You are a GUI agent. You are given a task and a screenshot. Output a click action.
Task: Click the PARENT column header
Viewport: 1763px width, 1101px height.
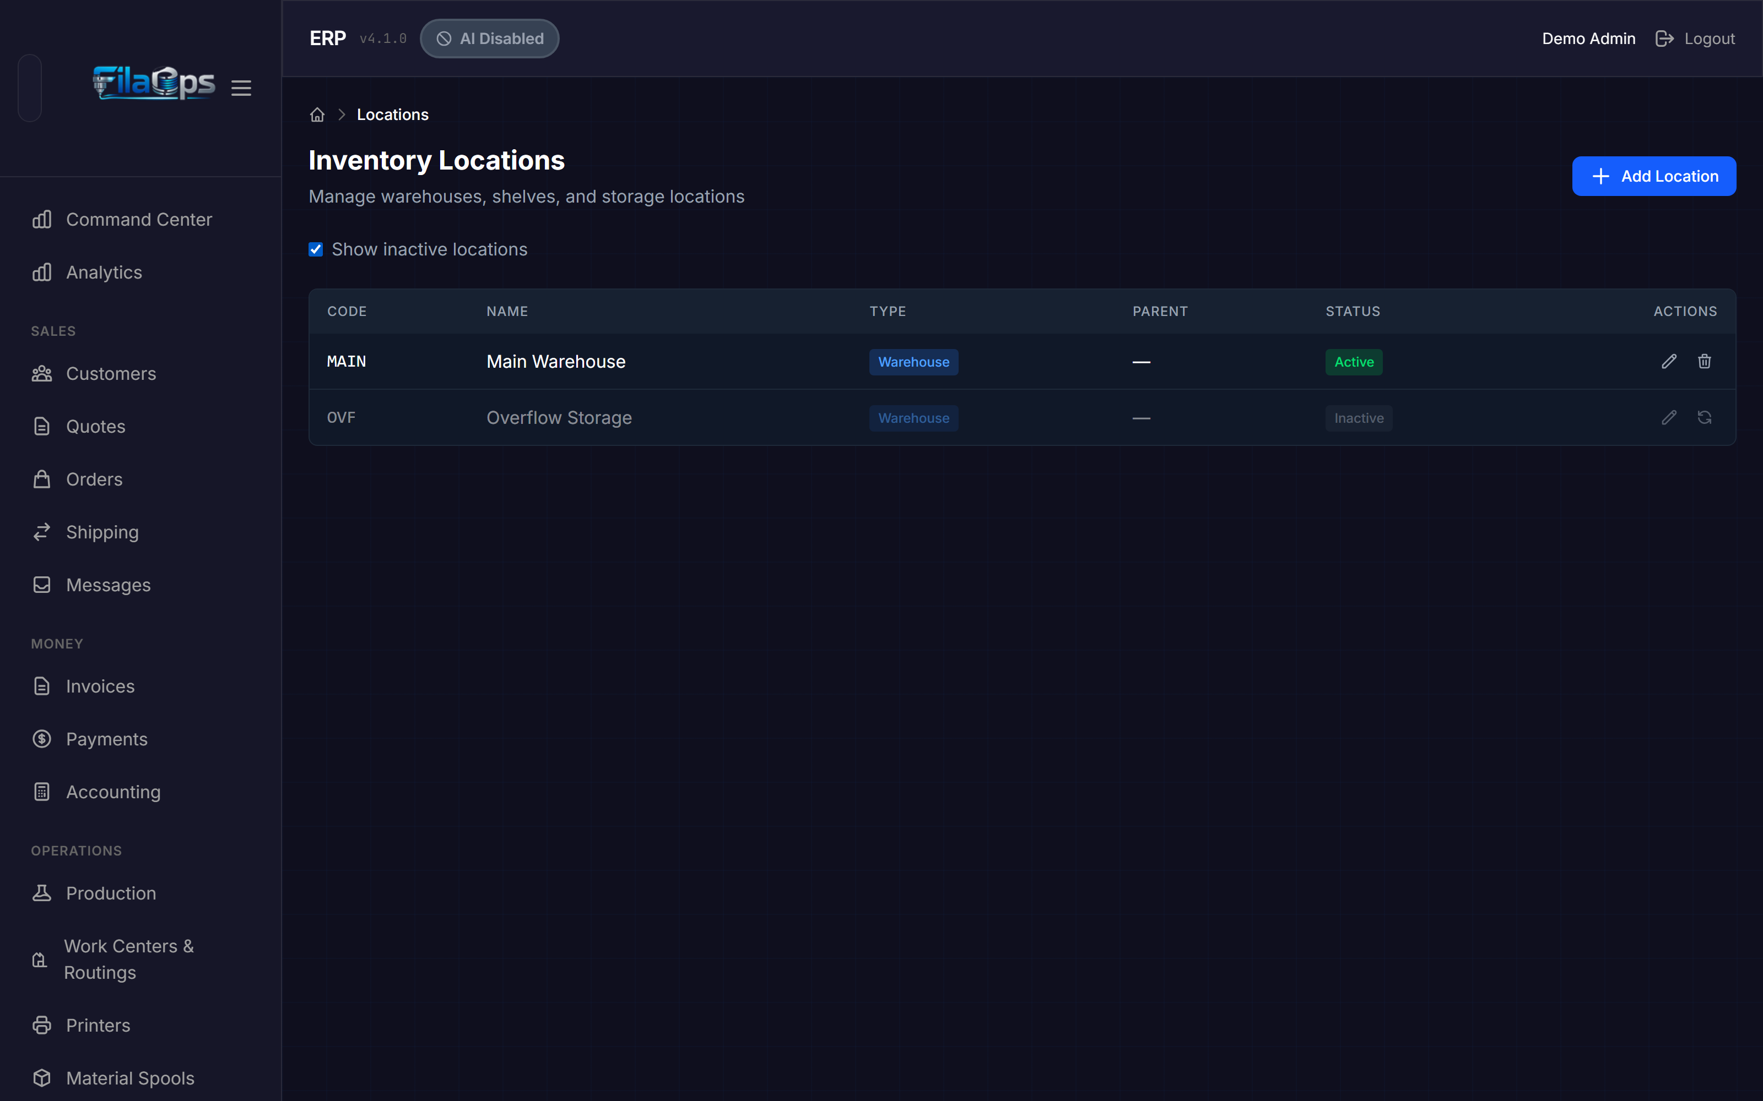[1160, 312]
